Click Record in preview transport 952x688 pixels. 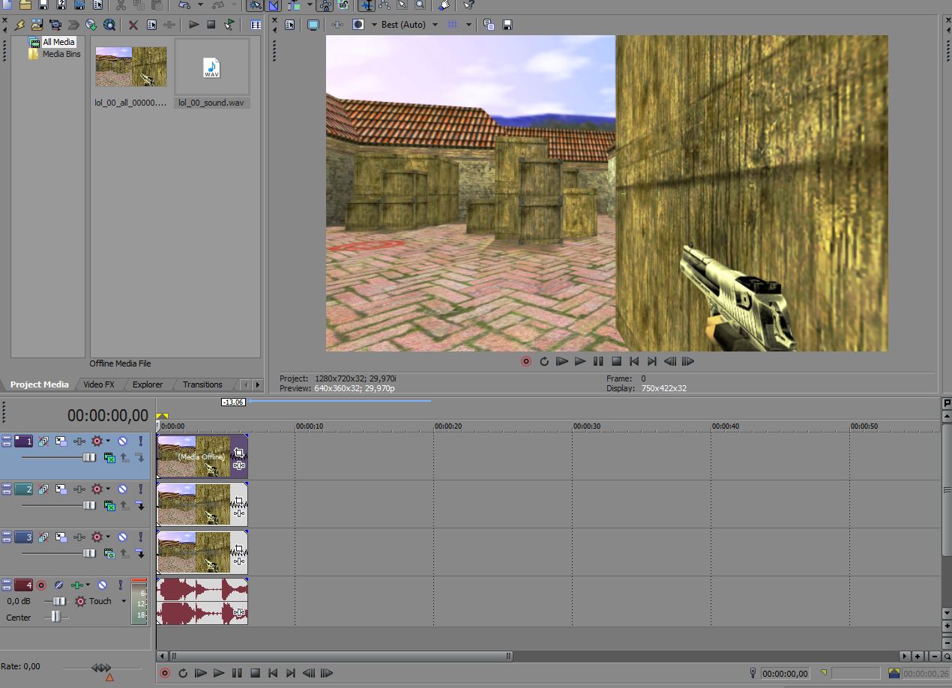click(x=526, y=361)
